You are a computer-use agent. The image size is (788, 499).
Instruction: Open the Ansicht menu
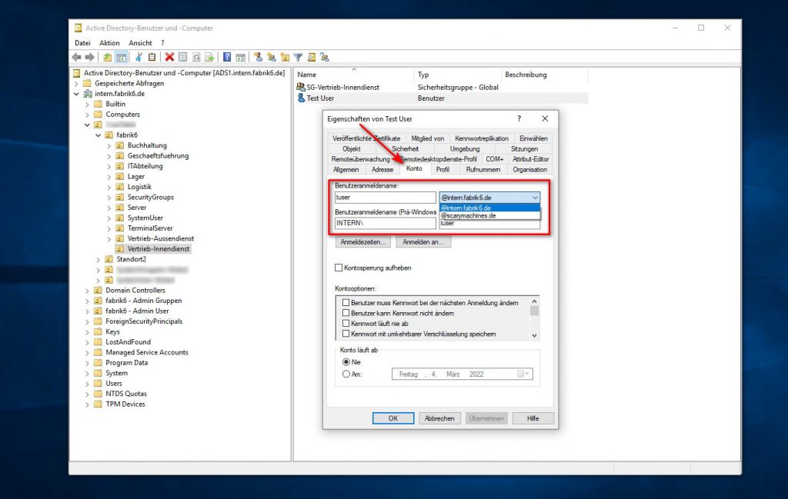140,42
